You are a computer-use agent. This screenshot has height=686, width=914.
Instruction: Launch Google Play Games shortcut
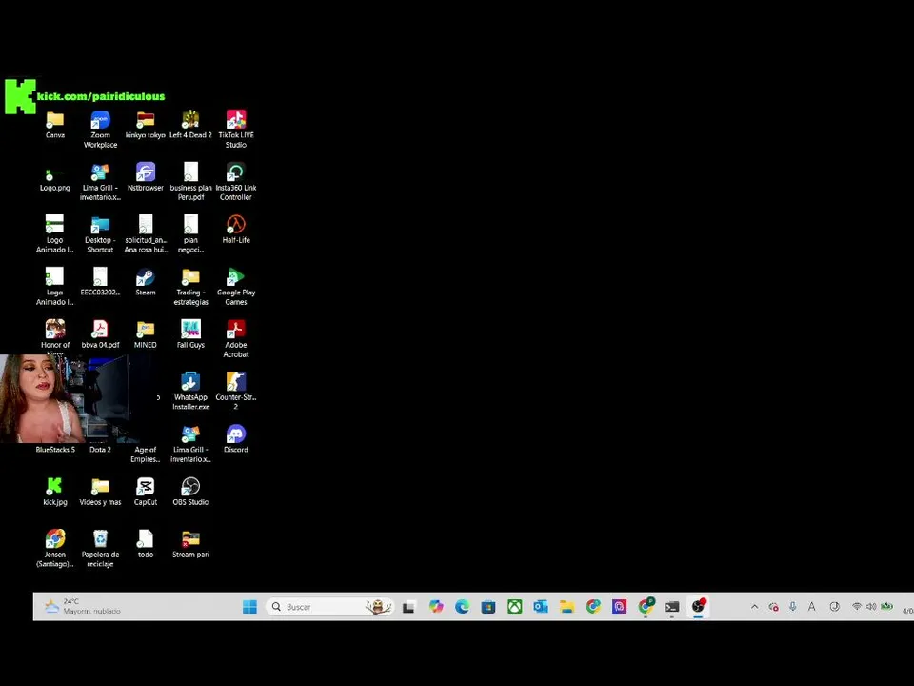pos(236,277)
